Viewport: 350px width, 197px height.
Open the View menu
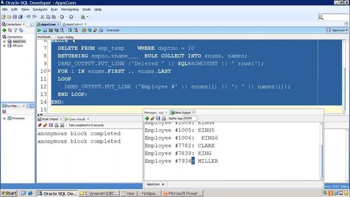pyautogui.click(x=25, y=9)
